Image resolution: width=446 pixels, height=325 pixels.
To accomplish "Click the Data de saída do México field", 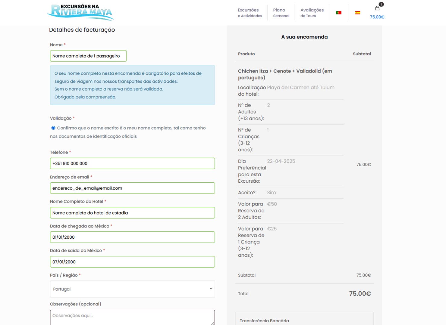I will tap(132, 262).
